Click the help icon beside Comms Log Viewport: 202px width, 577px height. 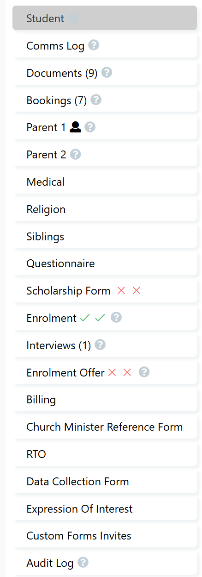click(x=94, y=45)
